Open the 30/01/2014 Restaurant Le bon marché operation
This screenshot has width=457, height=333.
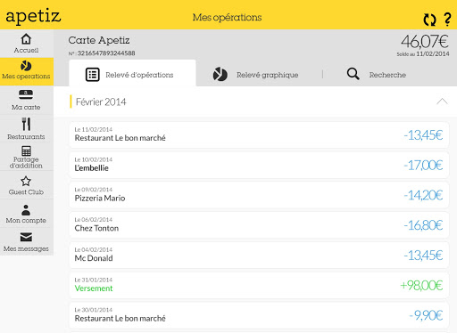(x=259, y=315)
